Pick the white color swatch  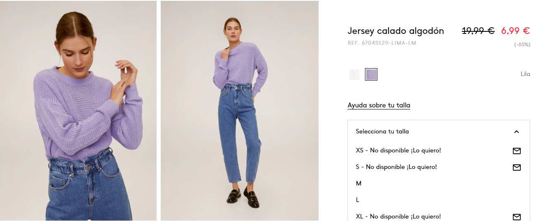pyautogui.click(x=354, y=74)
